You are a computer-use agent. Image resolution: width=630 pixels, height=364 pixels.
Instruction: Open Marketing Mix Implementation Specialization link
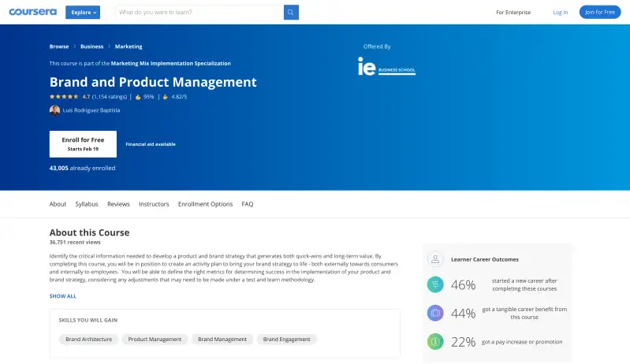[171, 63]
